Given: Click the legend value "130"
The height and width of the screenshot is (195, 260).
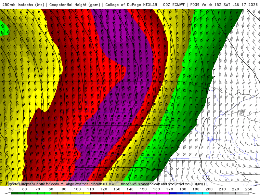Looking at the screenshot, I should point(117,189).
